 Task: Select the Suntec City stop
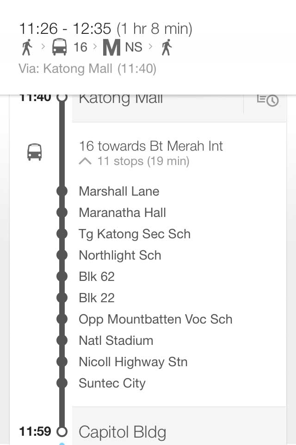click(x=112, y=383)
